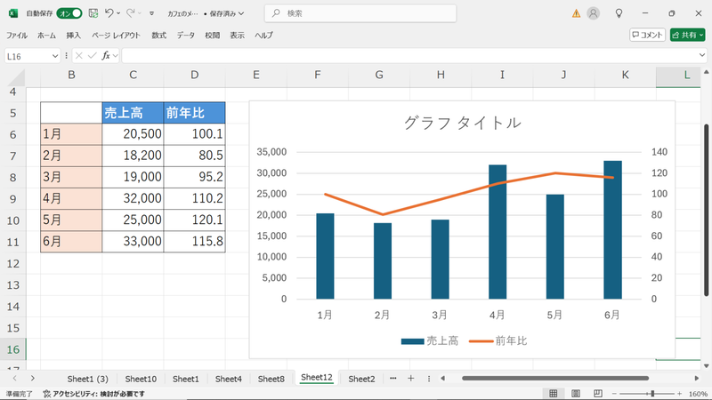Screen dimensions: 712x400
Task: Click the vertical scrollbar thumb
Action: click(706, 210)
